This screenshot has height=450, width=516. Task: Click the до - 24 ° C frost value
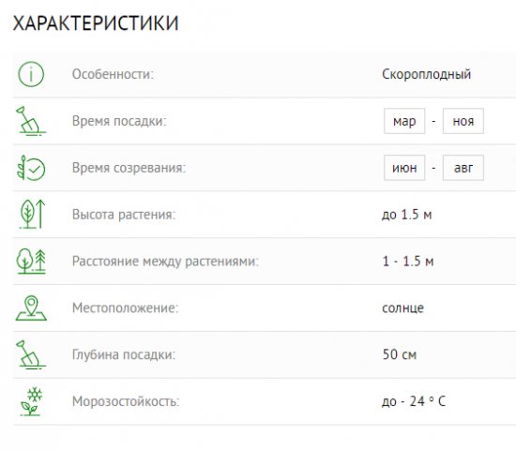pyautogui.click(x=414, y=401)
